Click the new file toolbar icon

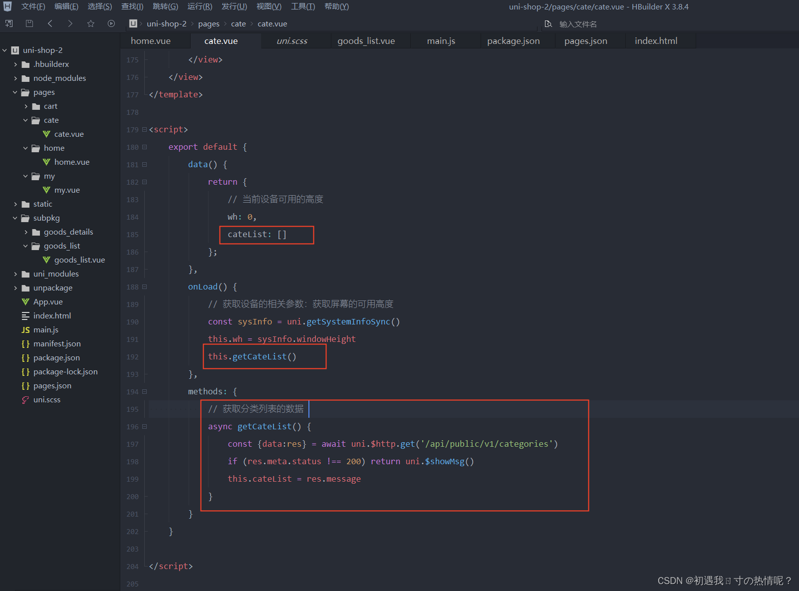(9, 23)
